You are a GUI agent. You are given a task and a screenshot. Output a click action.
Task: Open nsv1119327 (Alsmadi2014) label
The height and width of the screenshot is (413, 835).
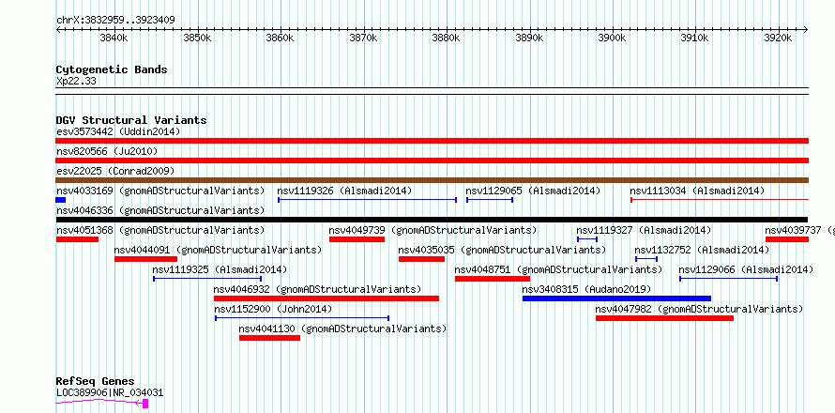click(644, 230)
